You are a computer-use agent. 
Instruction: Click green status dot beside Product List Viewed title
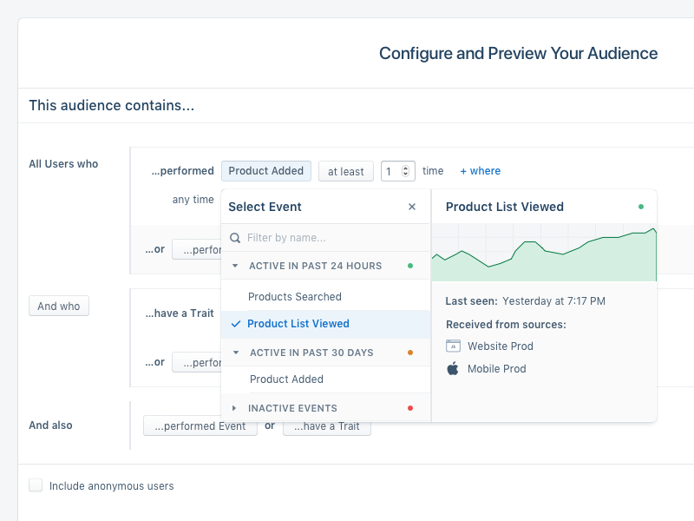[641, 207]
